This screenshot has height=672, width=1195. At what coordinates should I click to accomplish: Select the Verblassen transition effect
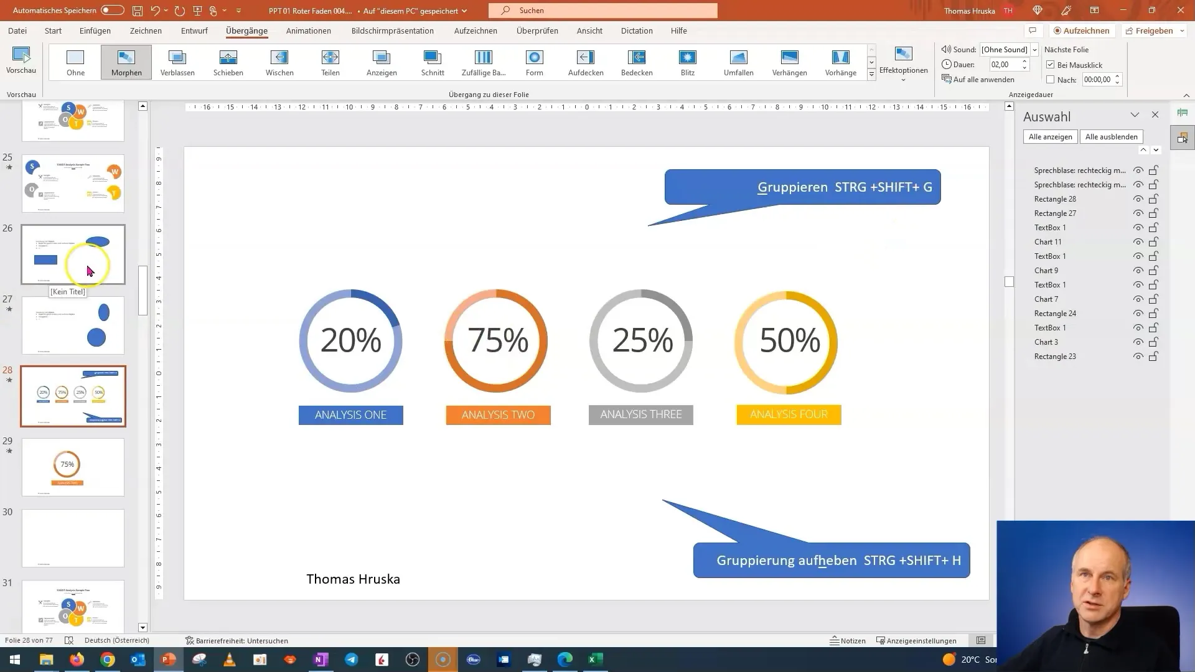click(x=177, y=62)
